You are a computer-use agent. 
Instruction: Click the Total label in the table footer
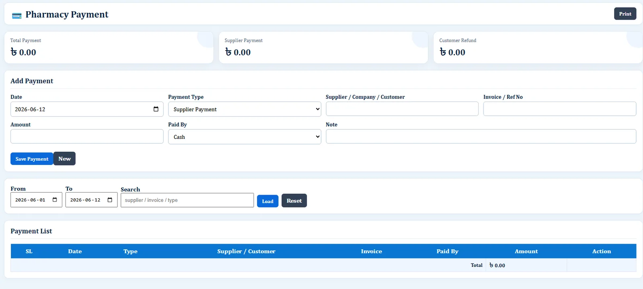pos(477,265)
